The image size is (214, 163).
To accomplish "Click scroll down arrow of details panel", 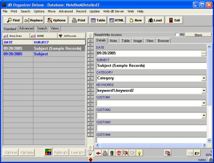I will pyautogui.click(x=209, y=140).
